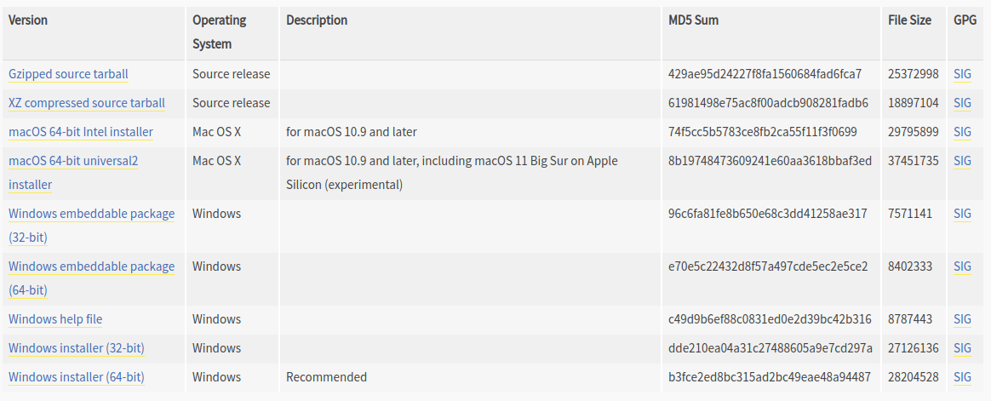This screenshot has width=991, height=401.
Task: Open SIG link for Gzipped source tarball
Action: coord(962,74)
